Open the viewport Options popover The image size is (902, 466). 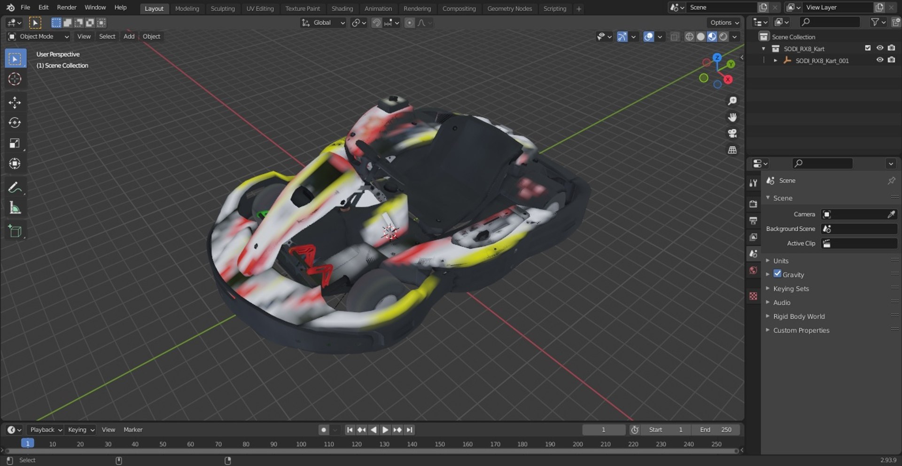tap(724, 23)
